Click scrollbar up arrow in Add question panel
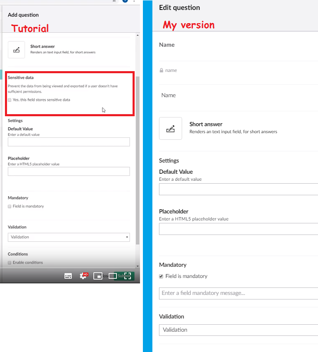 (x=138, y=35)
